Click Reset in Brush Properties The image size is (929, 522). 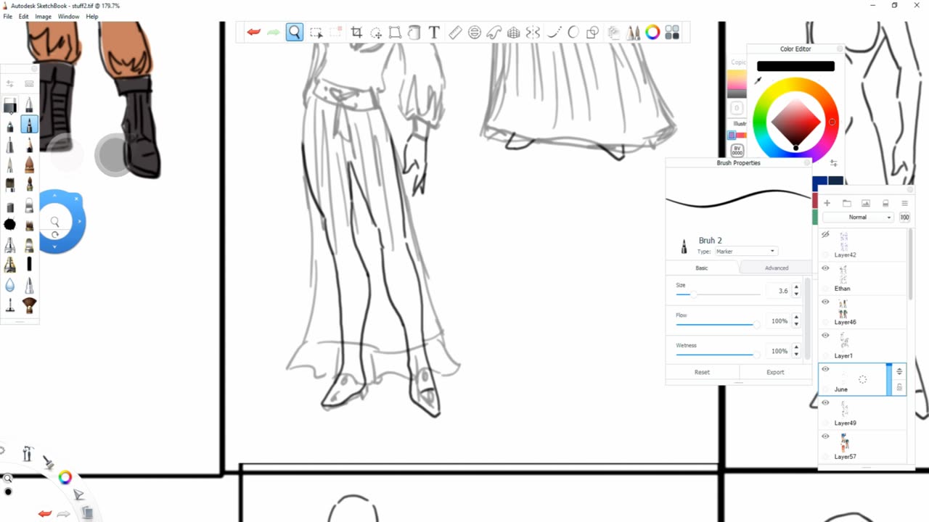coord(702,372)
